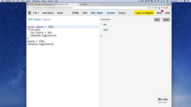Click the console output value 80

[105, 25]
